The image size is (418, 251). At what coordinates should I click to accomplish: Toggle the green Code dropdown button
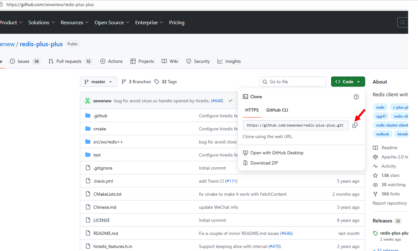click(348, 82)
